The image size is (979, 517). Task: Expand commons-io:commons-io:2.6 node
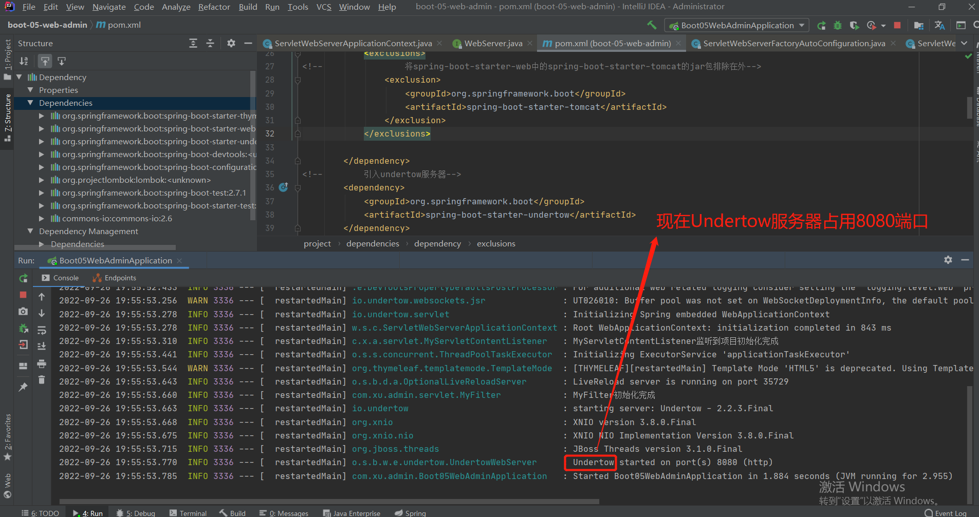(x=42, y=218)
